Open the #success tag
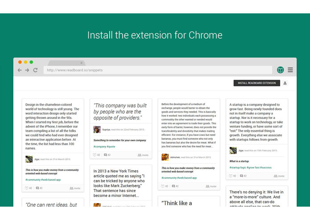The width and height of the screenshot is (310, 220). tap(266, 167)
